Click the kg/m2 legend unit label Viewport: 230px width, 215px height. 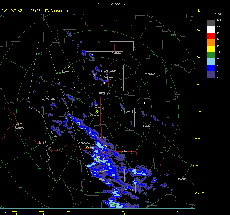(x=217, y=14)
